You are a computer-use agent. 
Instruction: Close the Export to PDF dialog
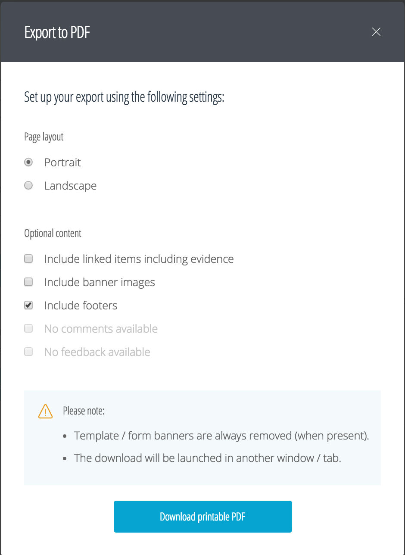coord(376,32)
